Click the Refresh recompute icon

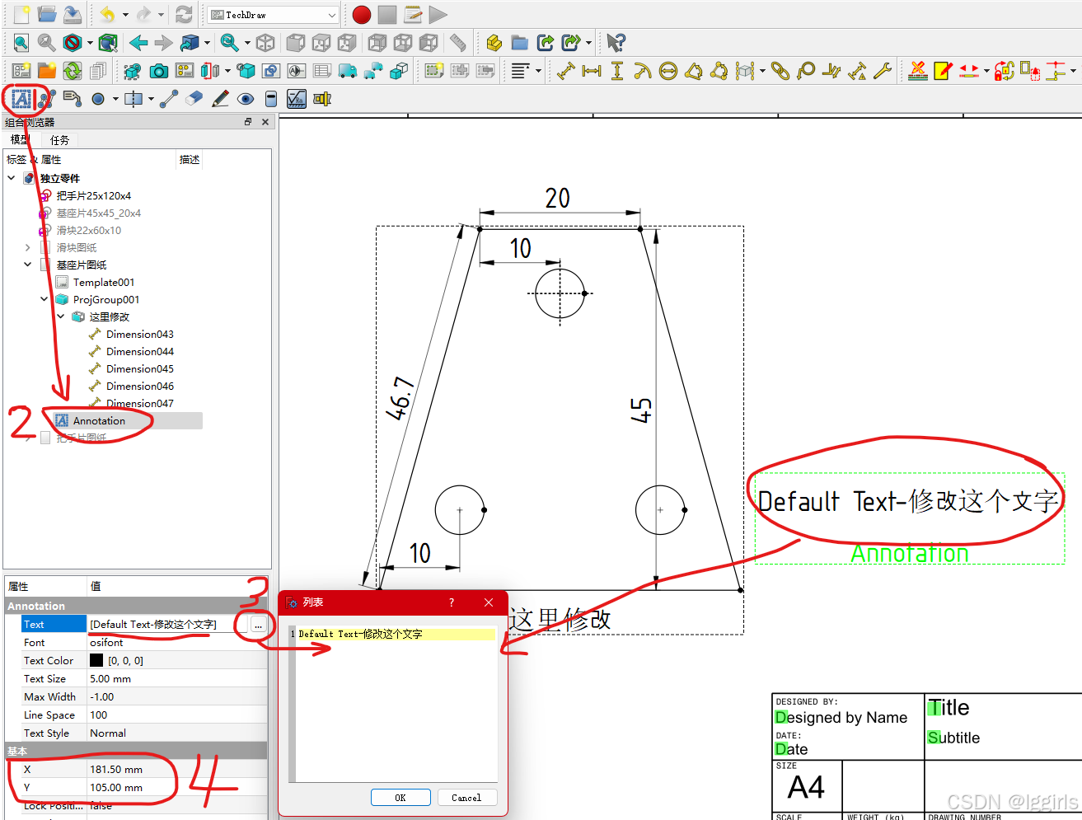(x=184, y=14)
